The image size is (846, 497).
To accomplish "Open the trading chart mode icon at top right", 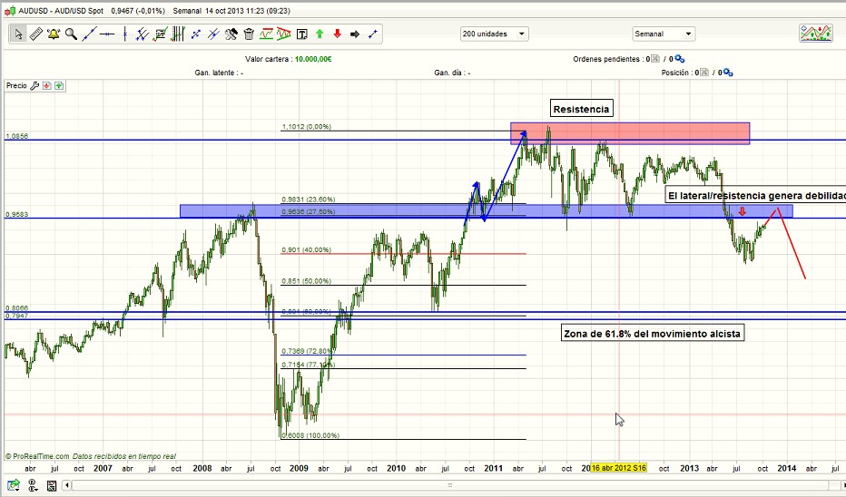I will coord(816,34).
